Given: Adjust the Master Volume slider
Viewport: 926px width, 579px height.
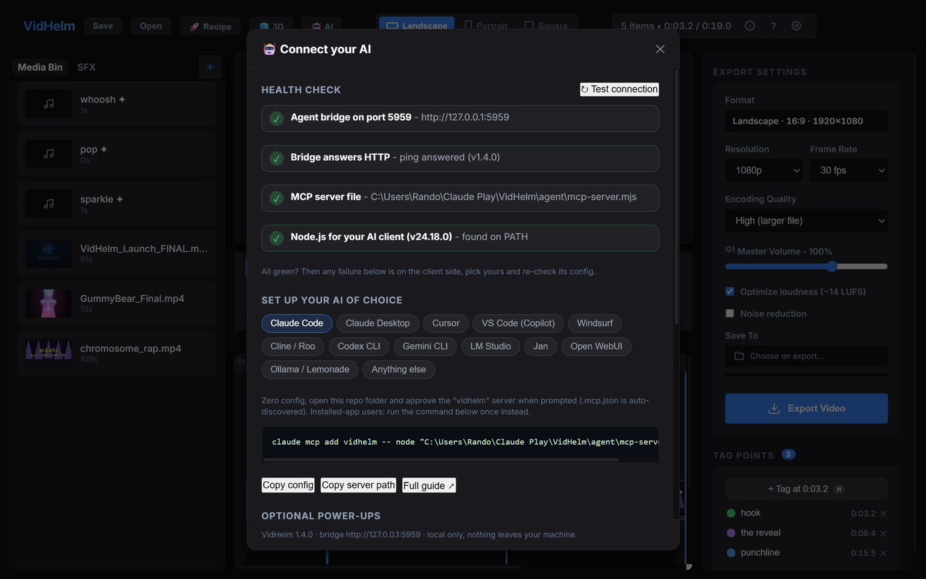Looking at the screenshot, I should point(806,266).
